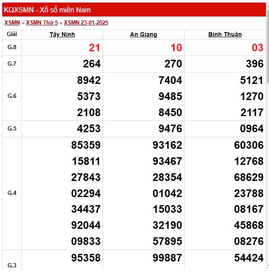Click the Bình Thuận header link
The height and width of the screenshot is (278, 269).
pos(225,35)
